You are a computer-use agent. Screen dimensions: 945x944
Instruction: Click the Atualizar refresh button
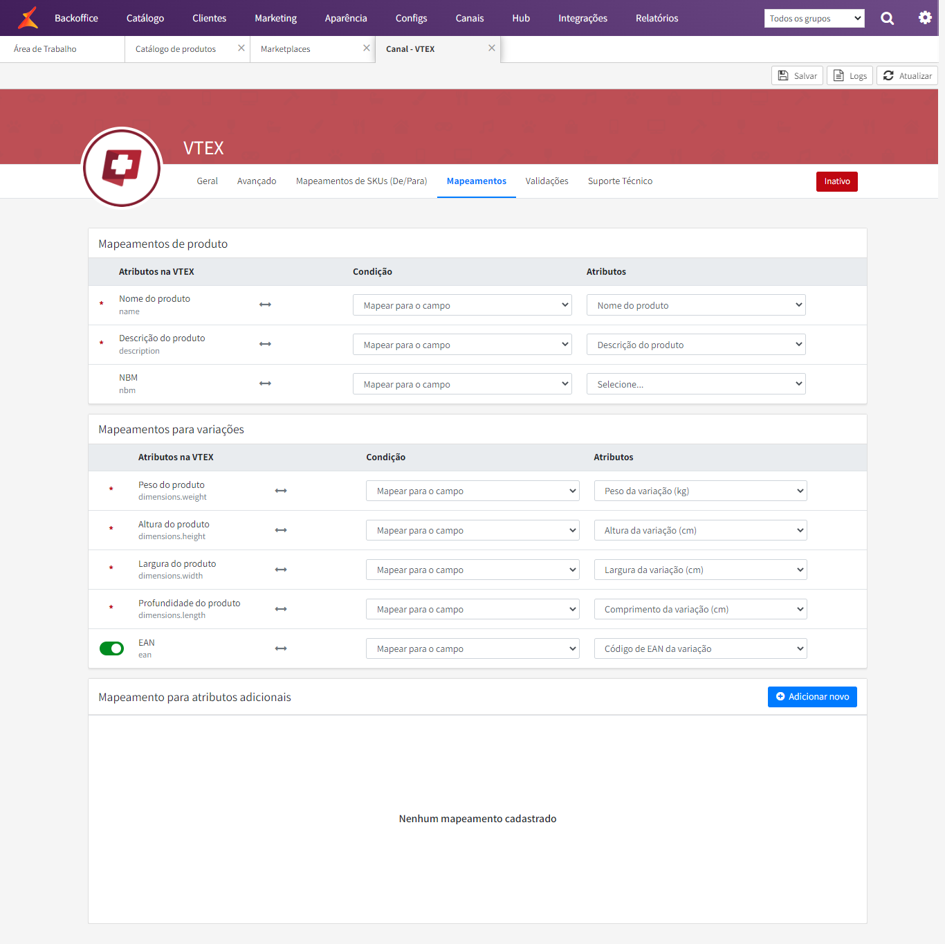(907, 75)
